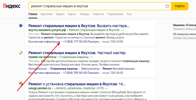Clear the search query with X icon
Screen dimensions: 196x100
[x=167, y=6]
